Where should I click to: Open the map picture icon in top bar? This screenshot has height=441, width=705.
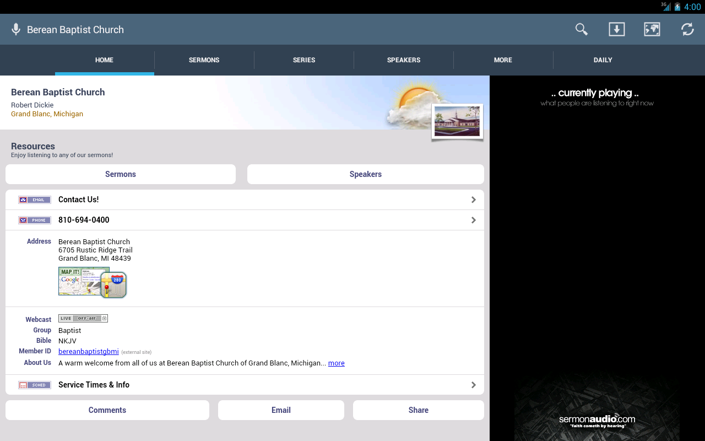point(652,29)
